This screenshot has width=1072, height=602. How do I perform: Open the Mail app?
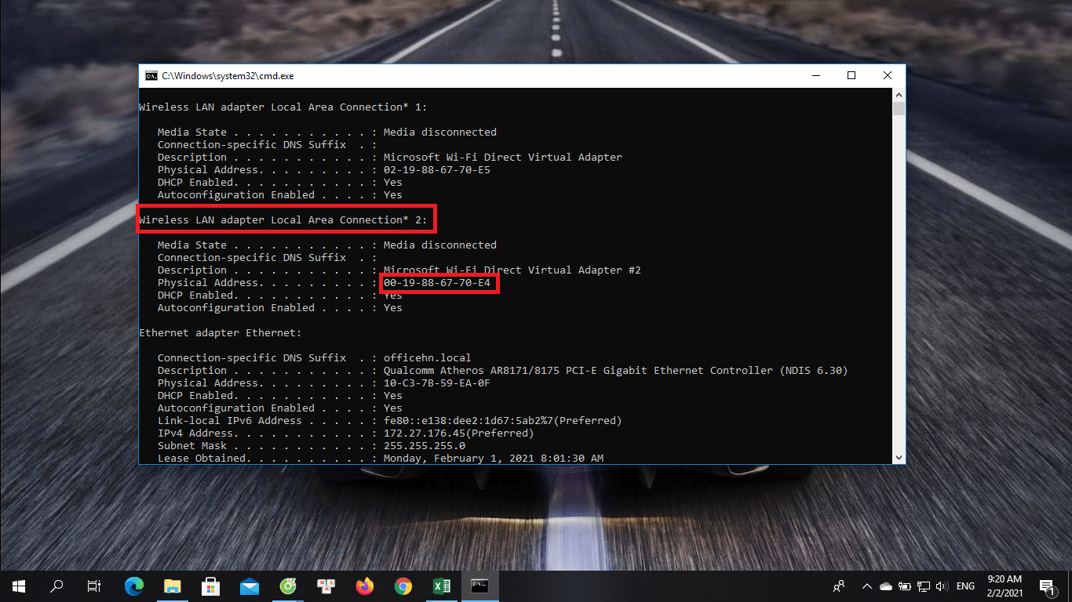click(249, 586)
